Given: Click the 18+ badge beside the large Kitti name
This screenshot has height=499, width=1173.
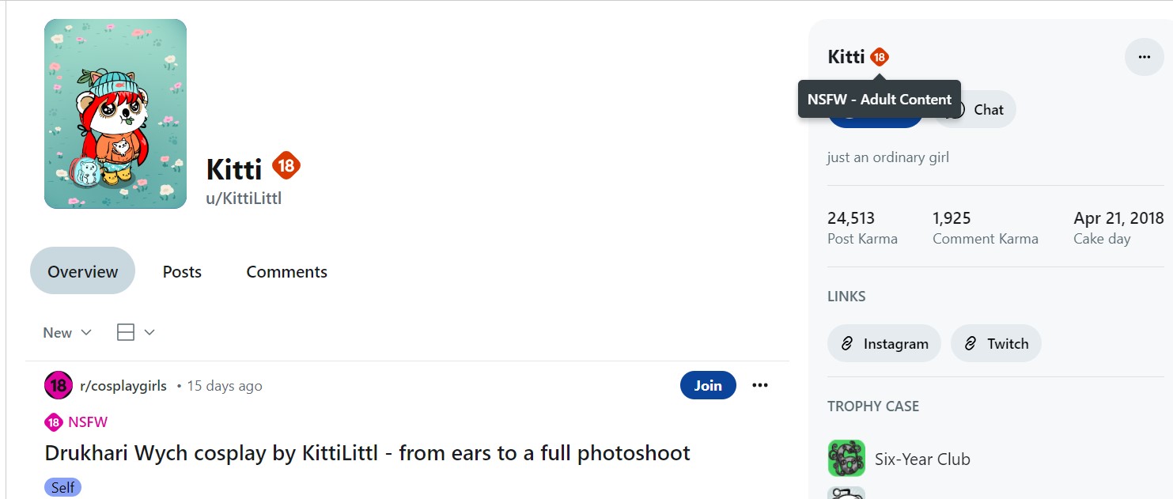Looking at the screenshot, I should pyautogui.click(x=286, y=166).
